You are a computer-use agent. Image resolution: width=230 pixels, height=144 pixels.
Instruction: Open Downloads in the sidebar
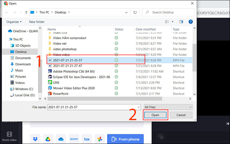(21, 64)
